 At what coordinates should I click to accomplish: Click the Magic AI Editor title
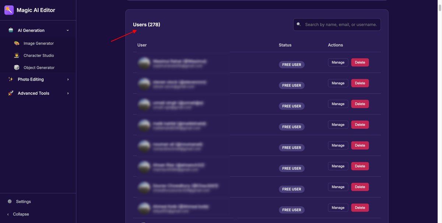coord(36,10)
